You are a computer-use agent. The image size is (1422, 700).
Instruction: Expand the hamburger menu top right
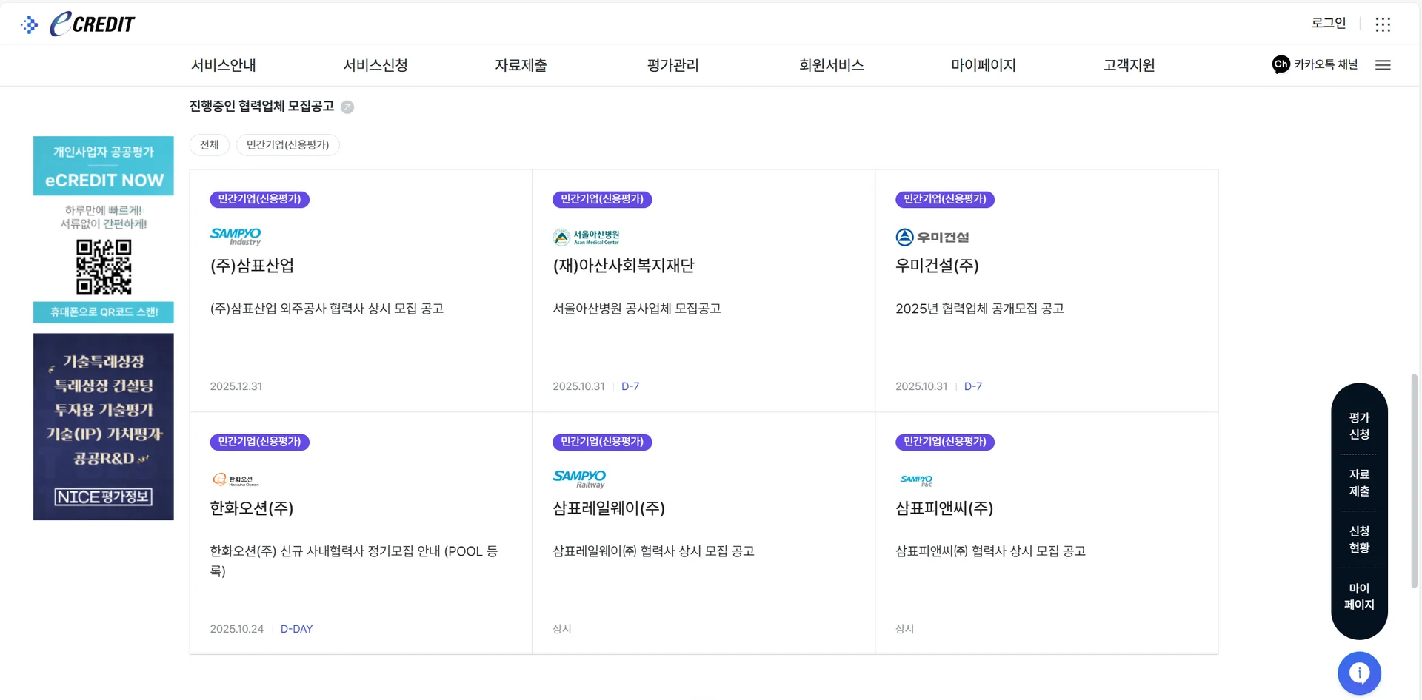1383,65
